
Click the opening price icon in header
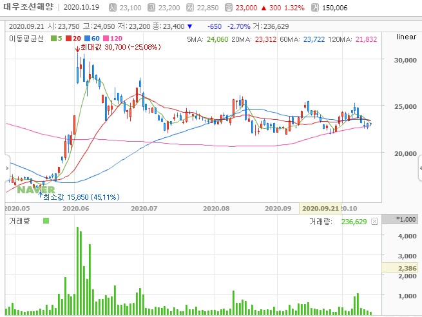pyautogui.click(x=113, y=8)
